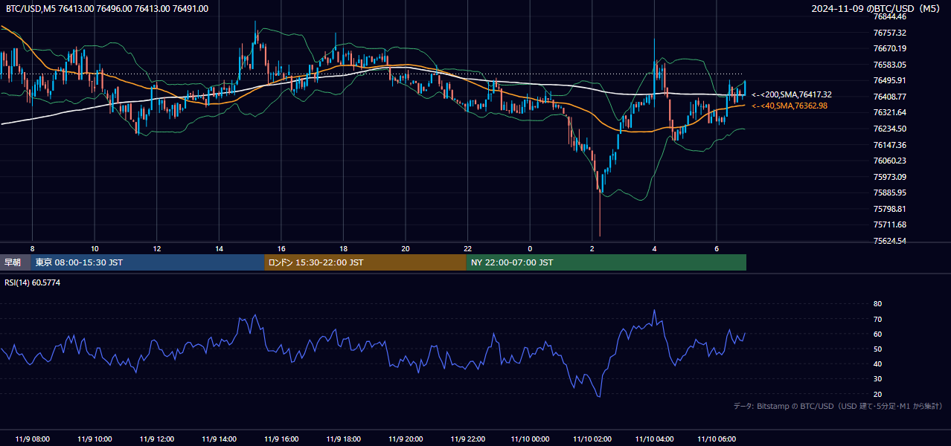Click RSI scale value 50

(877, 349)
